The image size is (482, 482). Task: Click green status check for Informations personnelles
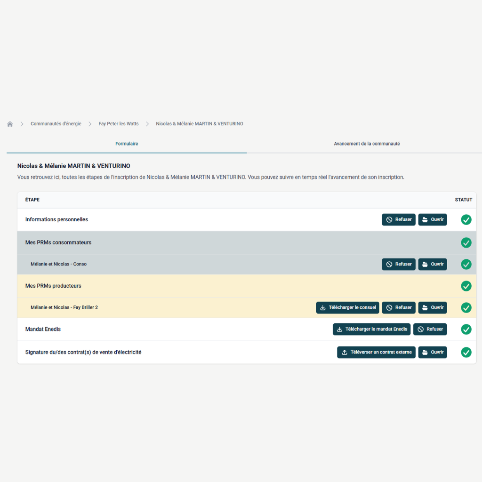tap(466, 220)
